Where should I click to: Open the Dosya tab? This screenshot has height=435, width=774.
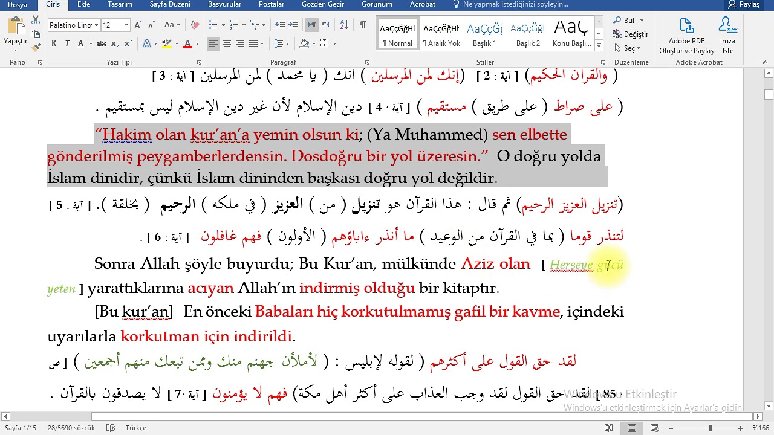pos(18,4)
